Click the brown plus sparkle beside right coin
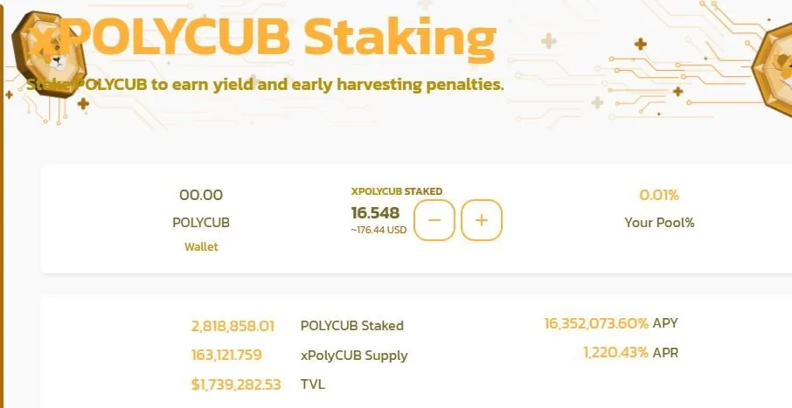The width and height of the screenshot is (792, 408). tap(677, 92)
